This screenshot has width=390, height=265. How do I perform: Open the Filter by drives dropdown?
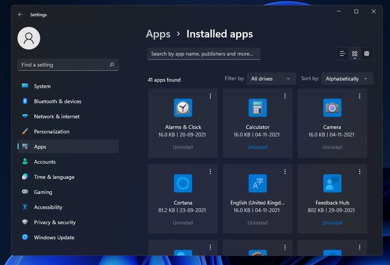271,79
